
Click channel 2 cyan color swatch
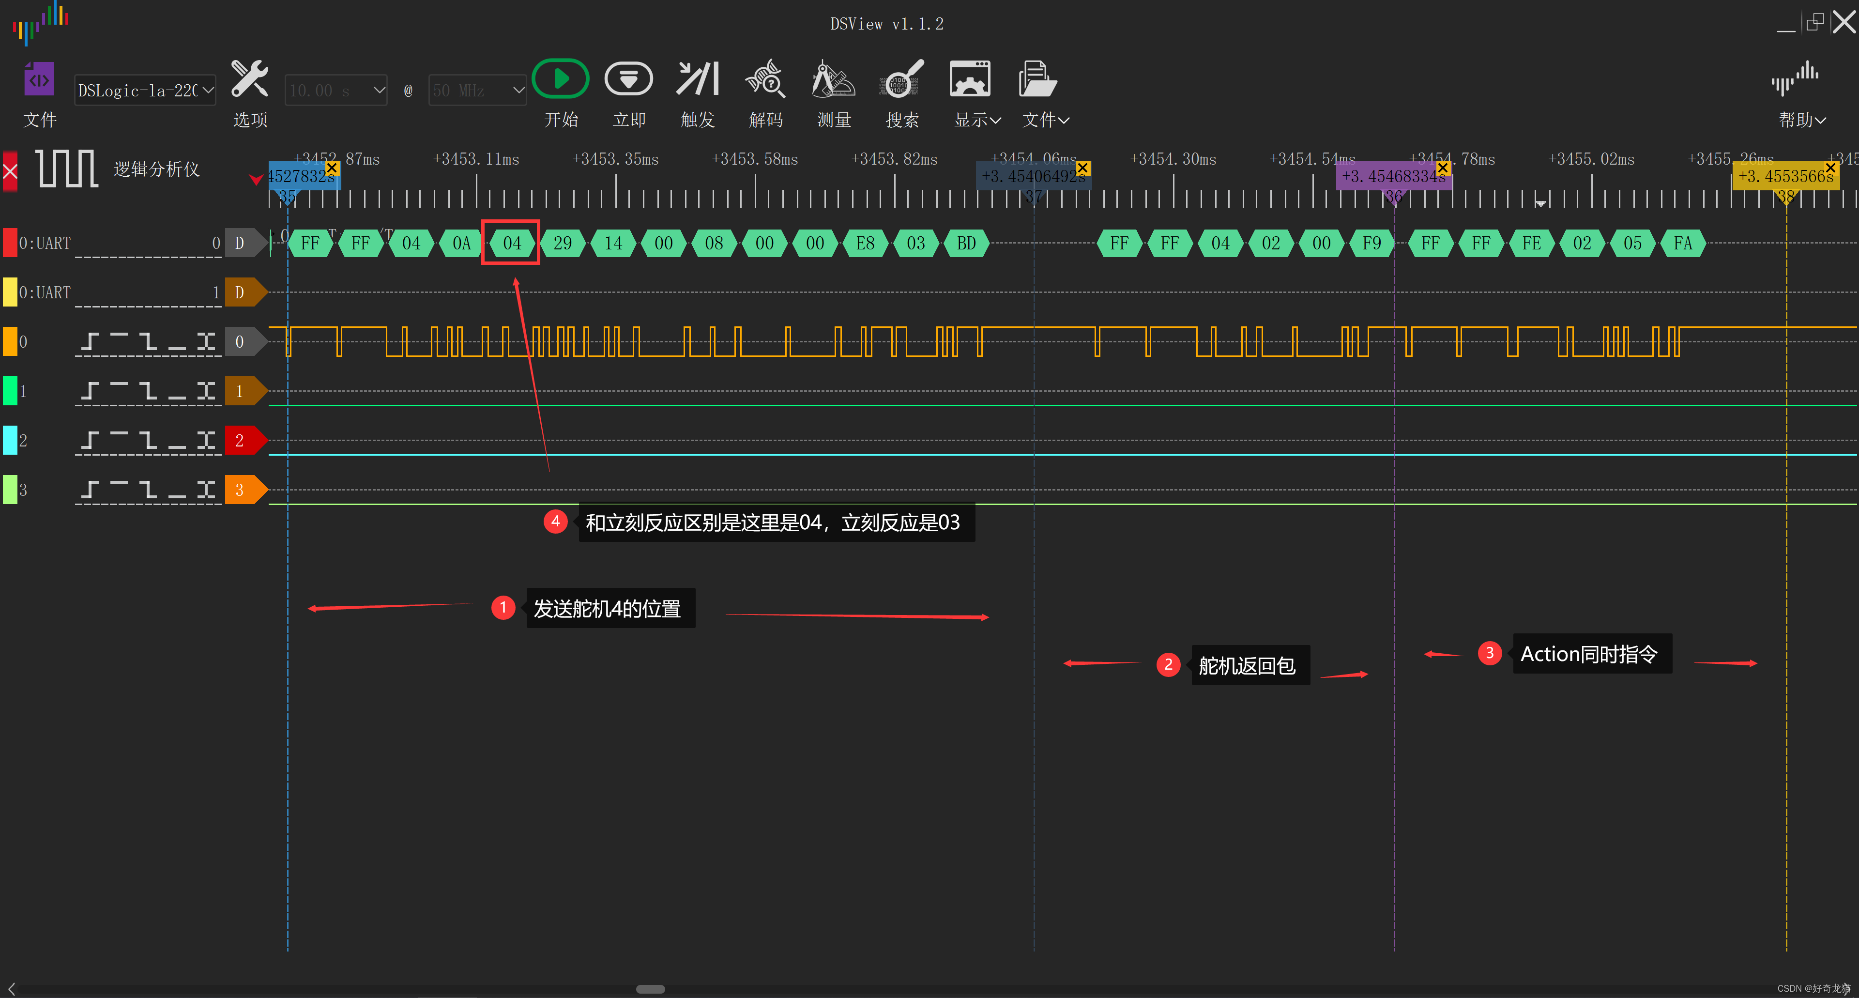point(10,440)
